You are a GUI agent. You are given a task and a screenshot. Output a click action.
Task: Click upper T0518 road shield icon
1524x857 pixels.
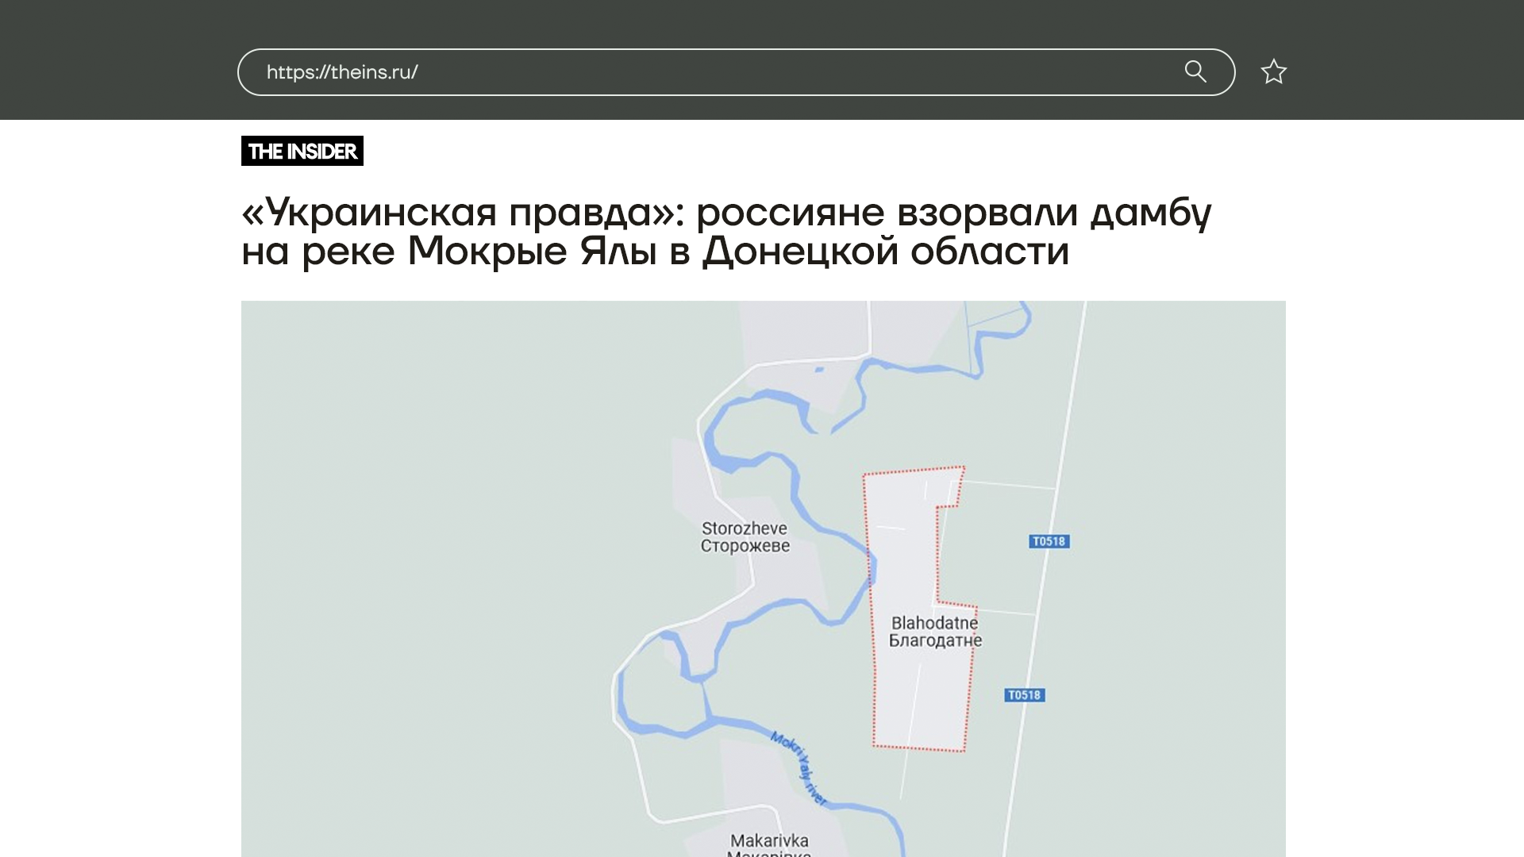pos(1049,542)
